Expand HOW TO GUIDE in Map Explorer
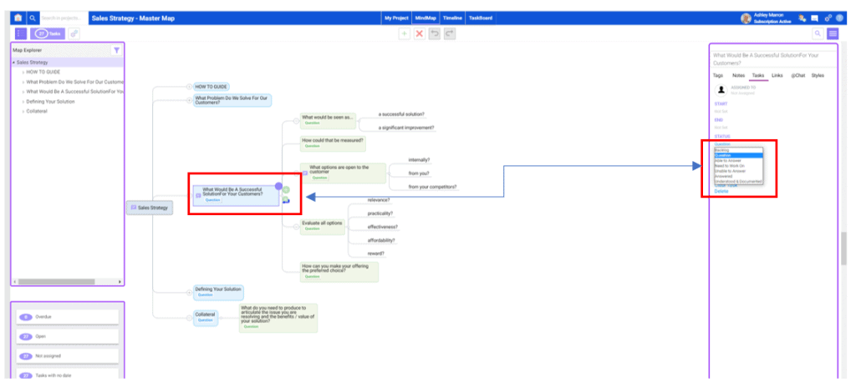The image size is (856, 392). point(23,72)
